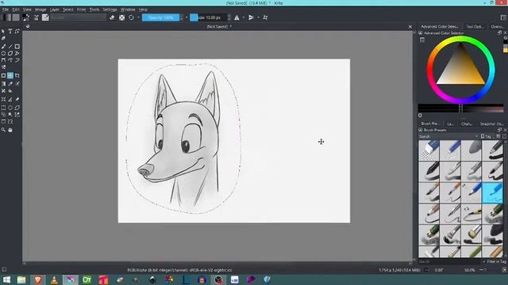Open the Filter menu
508x285 pixels.
[x=81, y=9]
